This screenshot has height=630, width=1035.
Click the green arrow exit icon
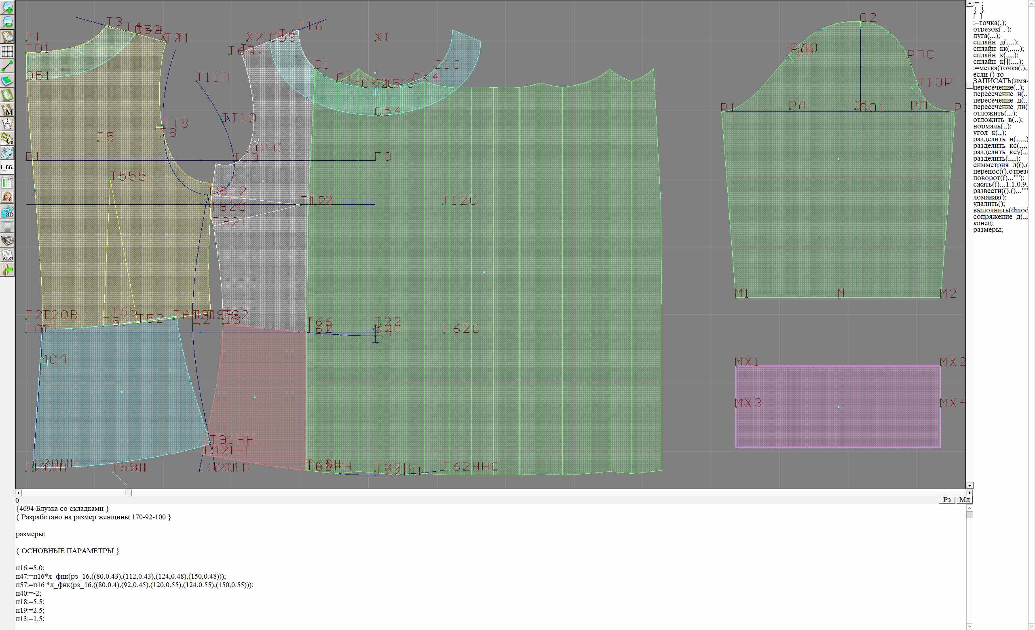click(7, 270)
